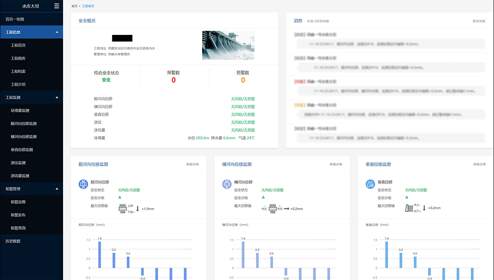Viewport: 494px width, 280px height.
Task: Collapse the 工程信息 sidebar section
Action: (57, 32)
